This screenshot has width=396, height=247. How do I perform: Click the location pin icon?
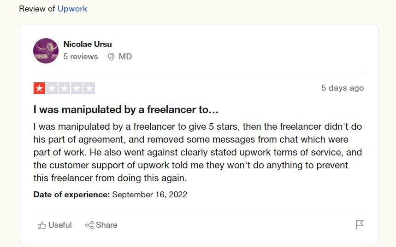(x=111, y=57)
